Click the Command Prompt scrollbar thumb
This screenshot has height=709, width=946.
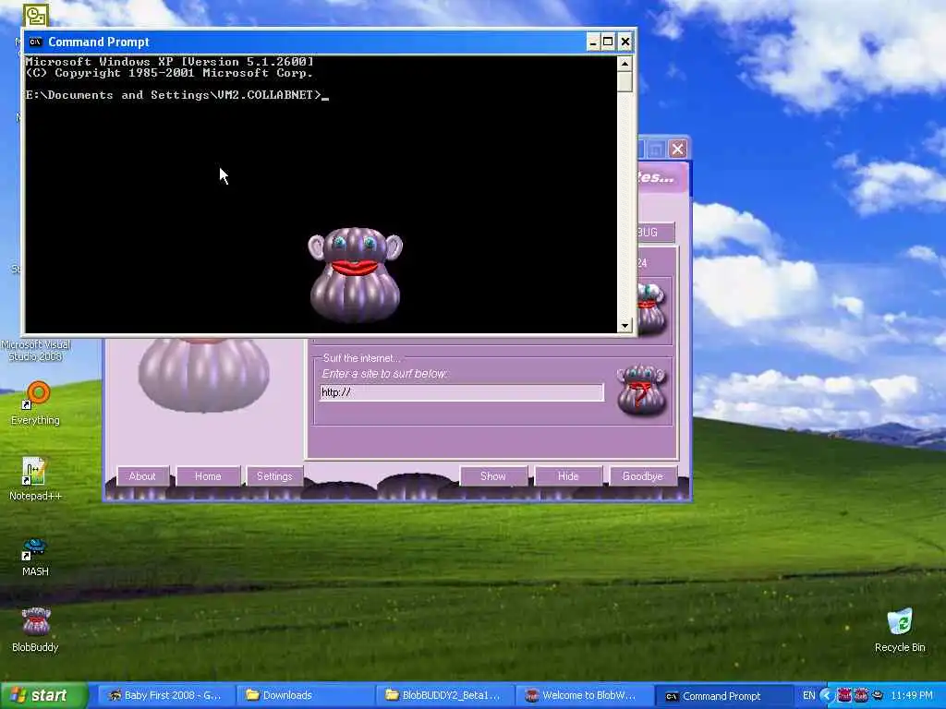click(x=625, y=81)
